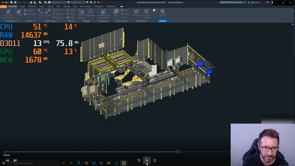
Task: Toggle the captions icon in video player
Action: 15,160
